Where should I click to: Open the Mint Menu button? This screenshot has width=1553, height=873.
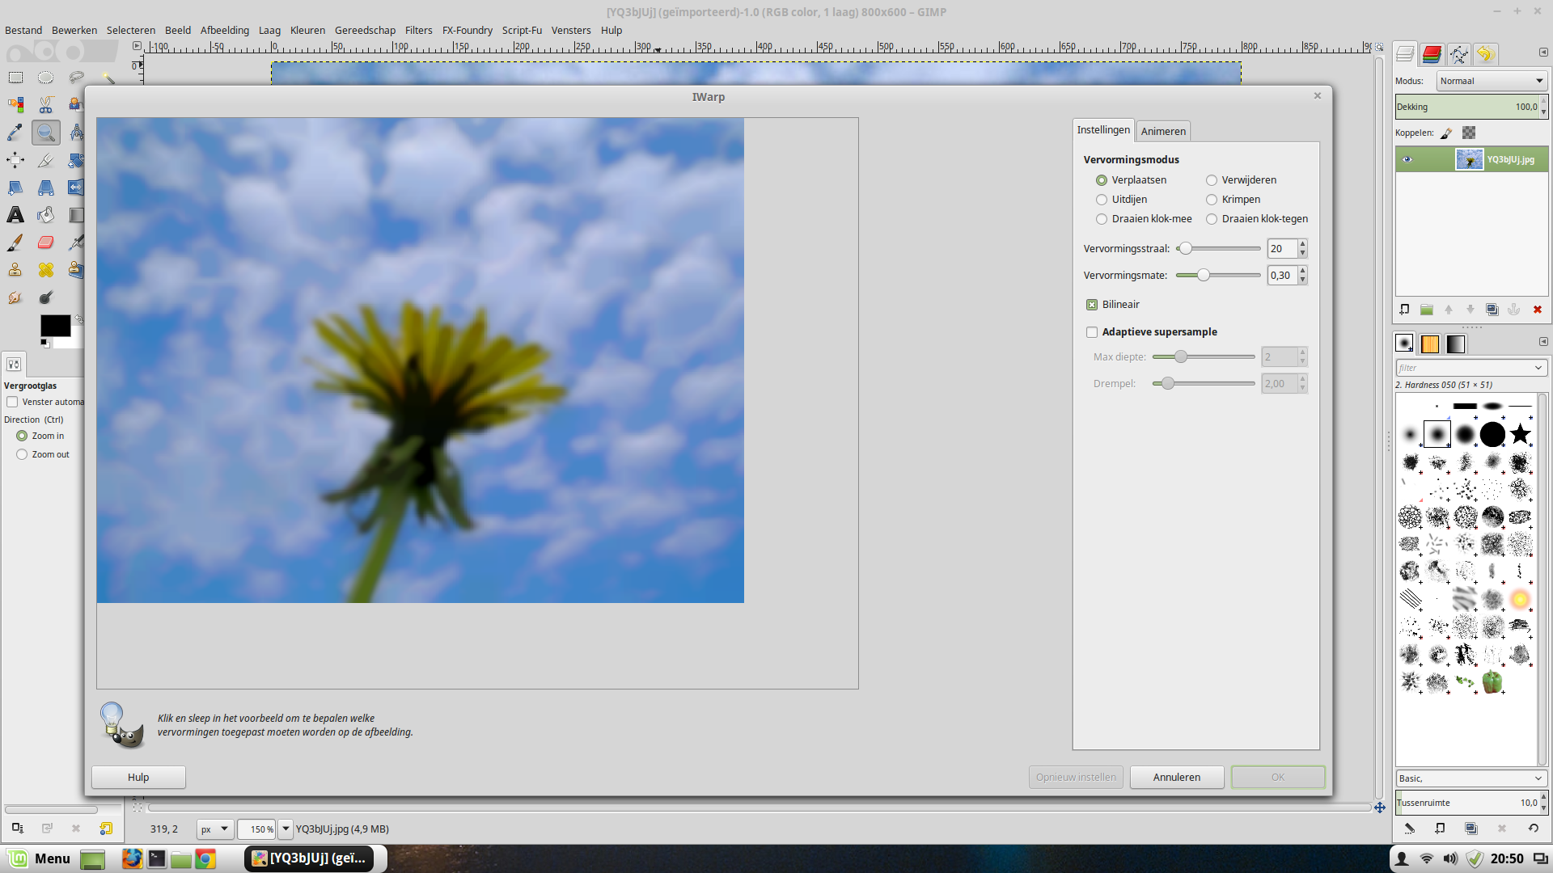(40, 858)
